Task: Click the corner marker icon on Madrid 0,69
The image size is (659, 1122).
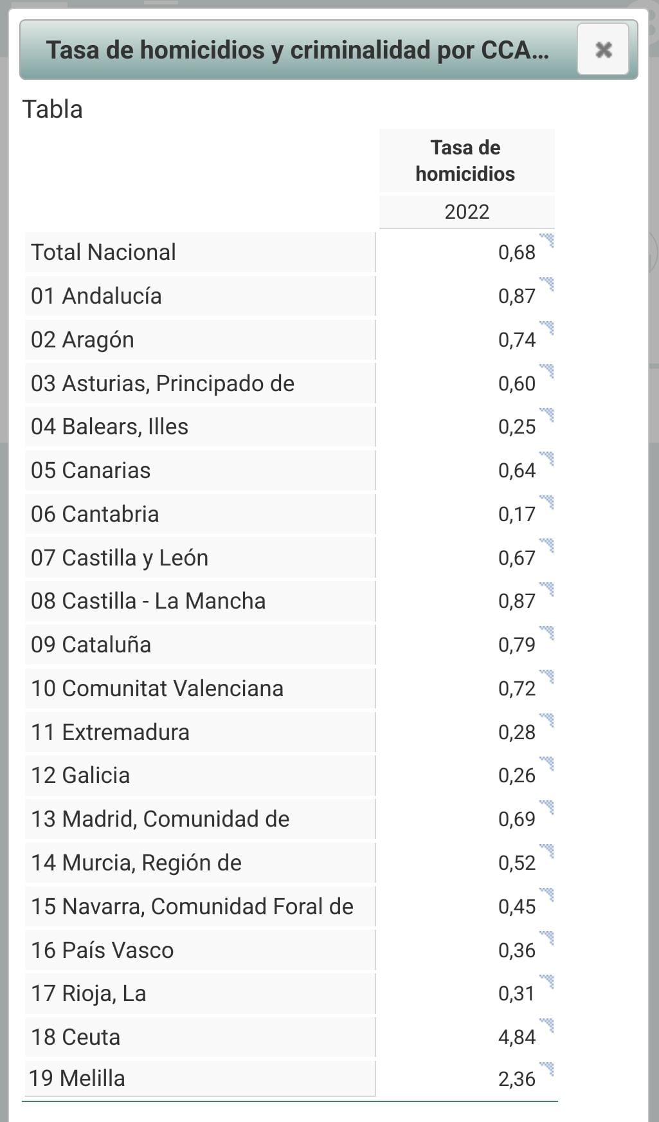Action: pyautogui.click(x=546, y=807)
